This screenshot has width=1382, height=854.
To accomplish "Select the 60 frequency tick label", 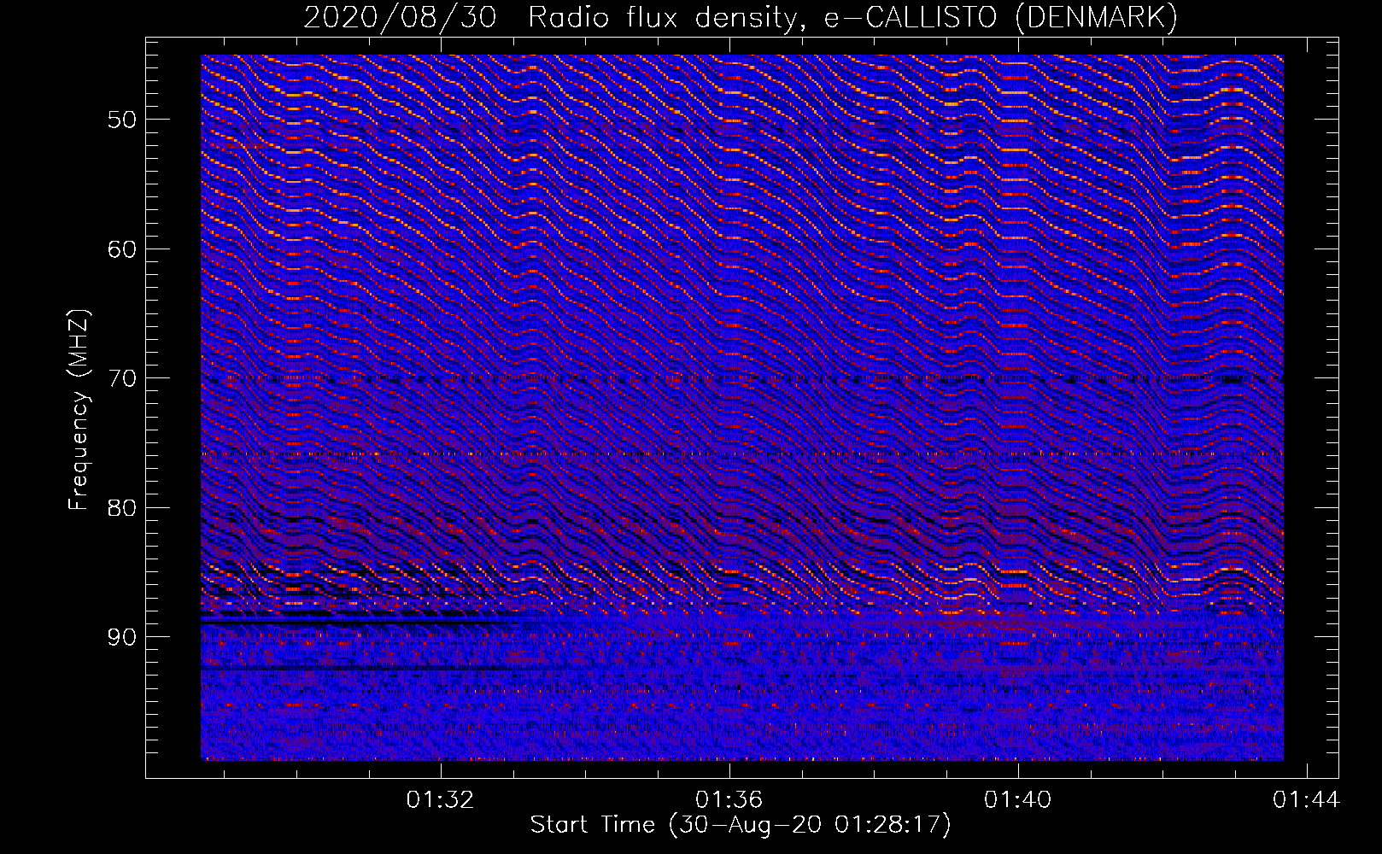I will [x=121, y=249].
